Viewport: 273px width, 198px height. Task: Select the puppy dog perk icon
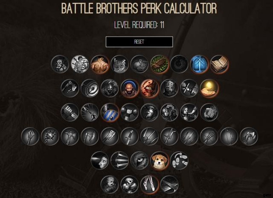click(x=160, y=161)
